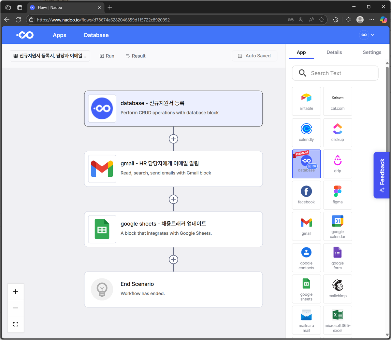Screen dimensions: 391x340
Task: Select the calendly app icon
Action: tap(306, 129)
